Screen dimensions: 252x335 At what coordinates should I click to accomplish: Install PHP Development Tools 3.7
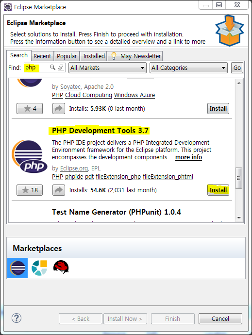tap(218, 190)
